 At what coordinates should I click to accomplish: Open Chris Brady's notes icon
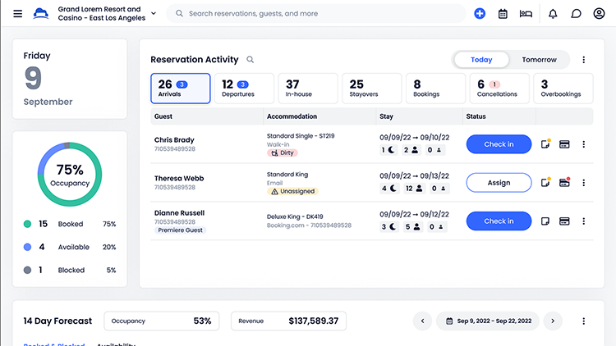tap(545, 144)
